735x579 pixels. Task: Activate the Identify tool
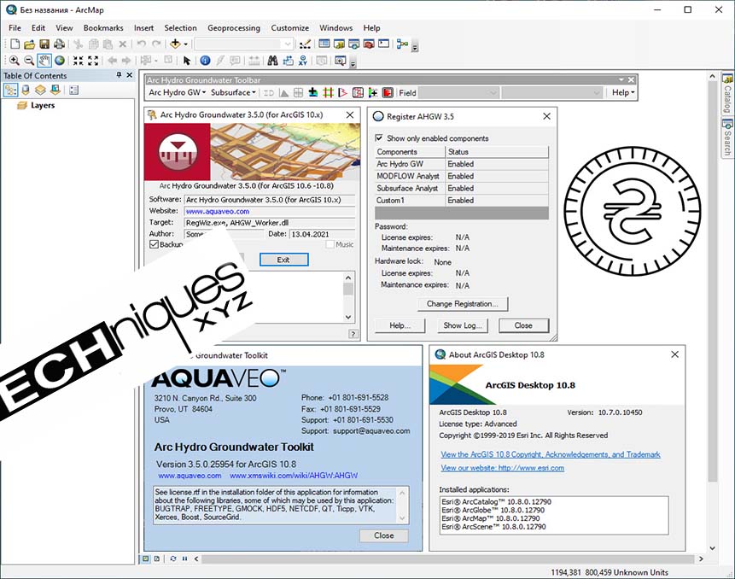click(205, 61)
